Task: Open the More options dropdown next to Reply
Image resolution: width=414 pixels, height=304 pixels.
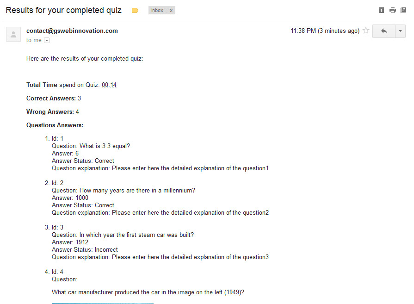Action: click(x=400, y=31)
